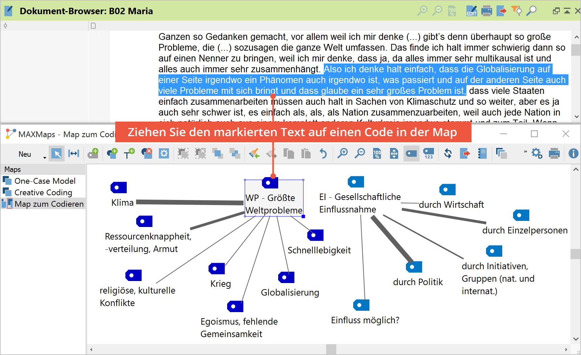Viewport: 581px width, 355px height.
Task: Add a new code to the map
Action: 93,154
